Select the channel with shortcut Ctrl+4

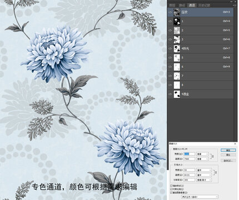pos(201,21)
